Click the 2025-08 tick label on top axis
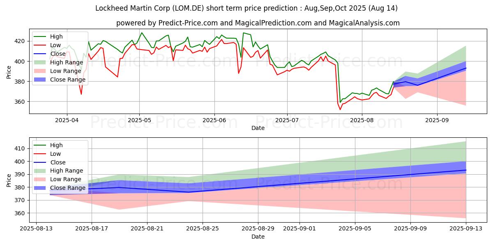The image size is (493, 246). point(362,121)
